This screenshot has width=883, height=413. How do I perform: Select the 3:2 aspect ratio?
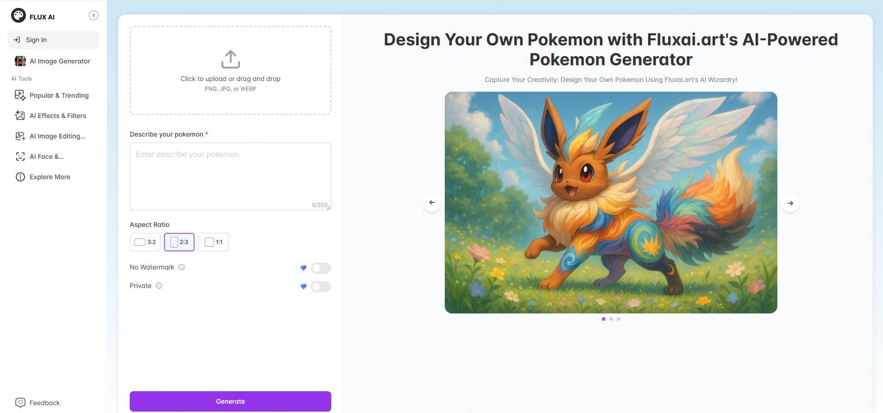(x=145, y=242)
